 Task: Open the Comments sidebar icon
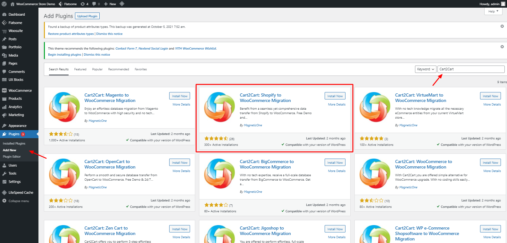[4, 72]
